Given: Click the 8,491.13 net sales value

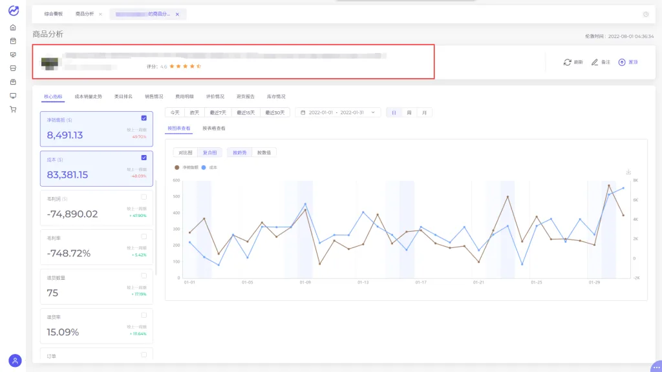Looking at the screenshot, I should (x=65, y=136).
